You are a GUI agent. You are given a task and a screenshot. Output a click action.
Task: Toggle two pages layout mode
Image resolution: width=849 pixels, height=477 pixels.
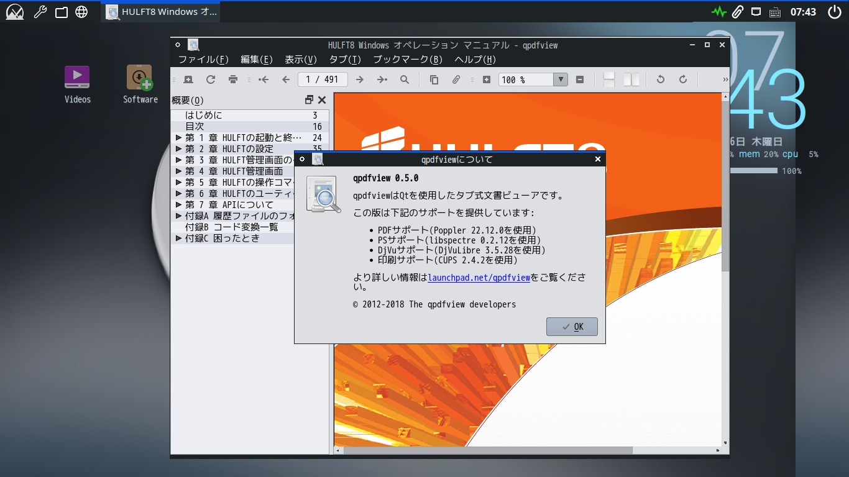click(x=631, y=79)
